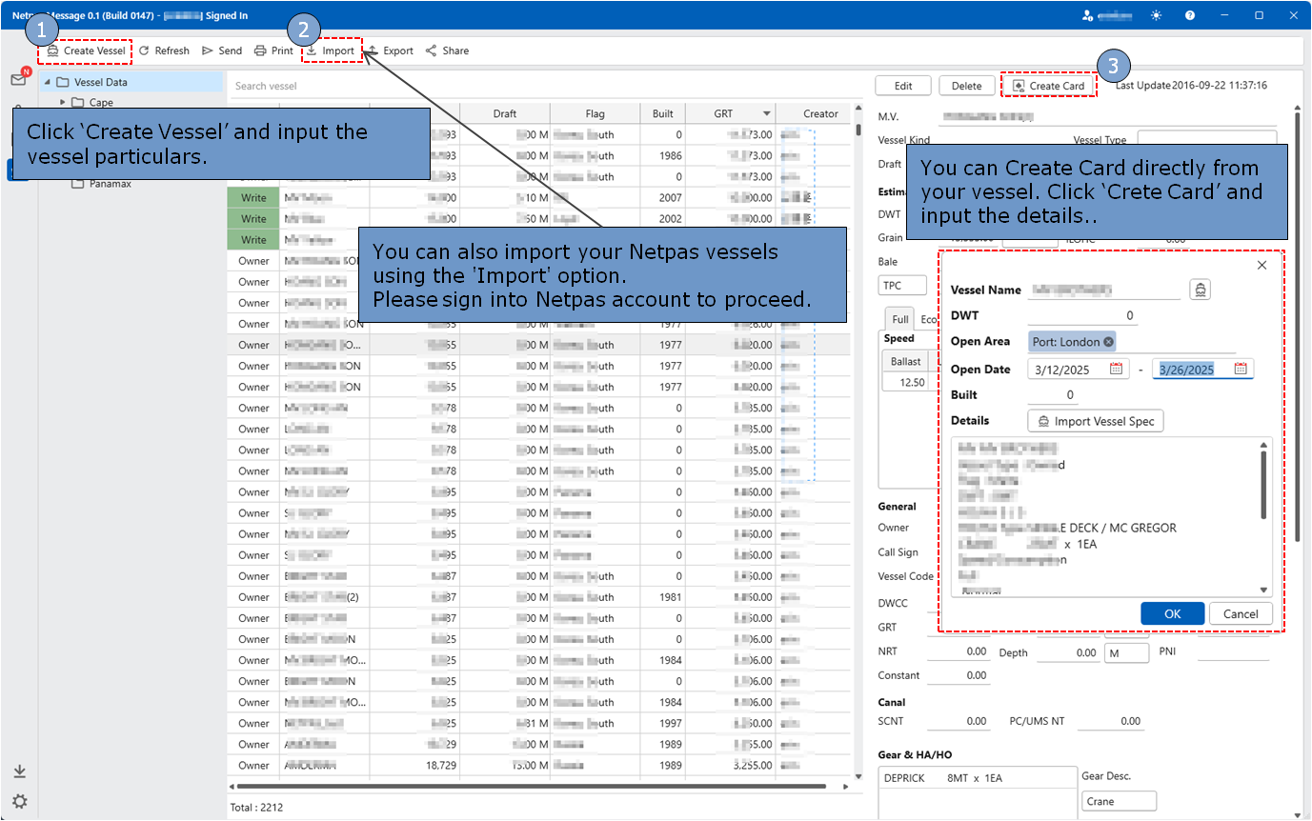Click the Ballast speed value 12.50

[905, 382]
